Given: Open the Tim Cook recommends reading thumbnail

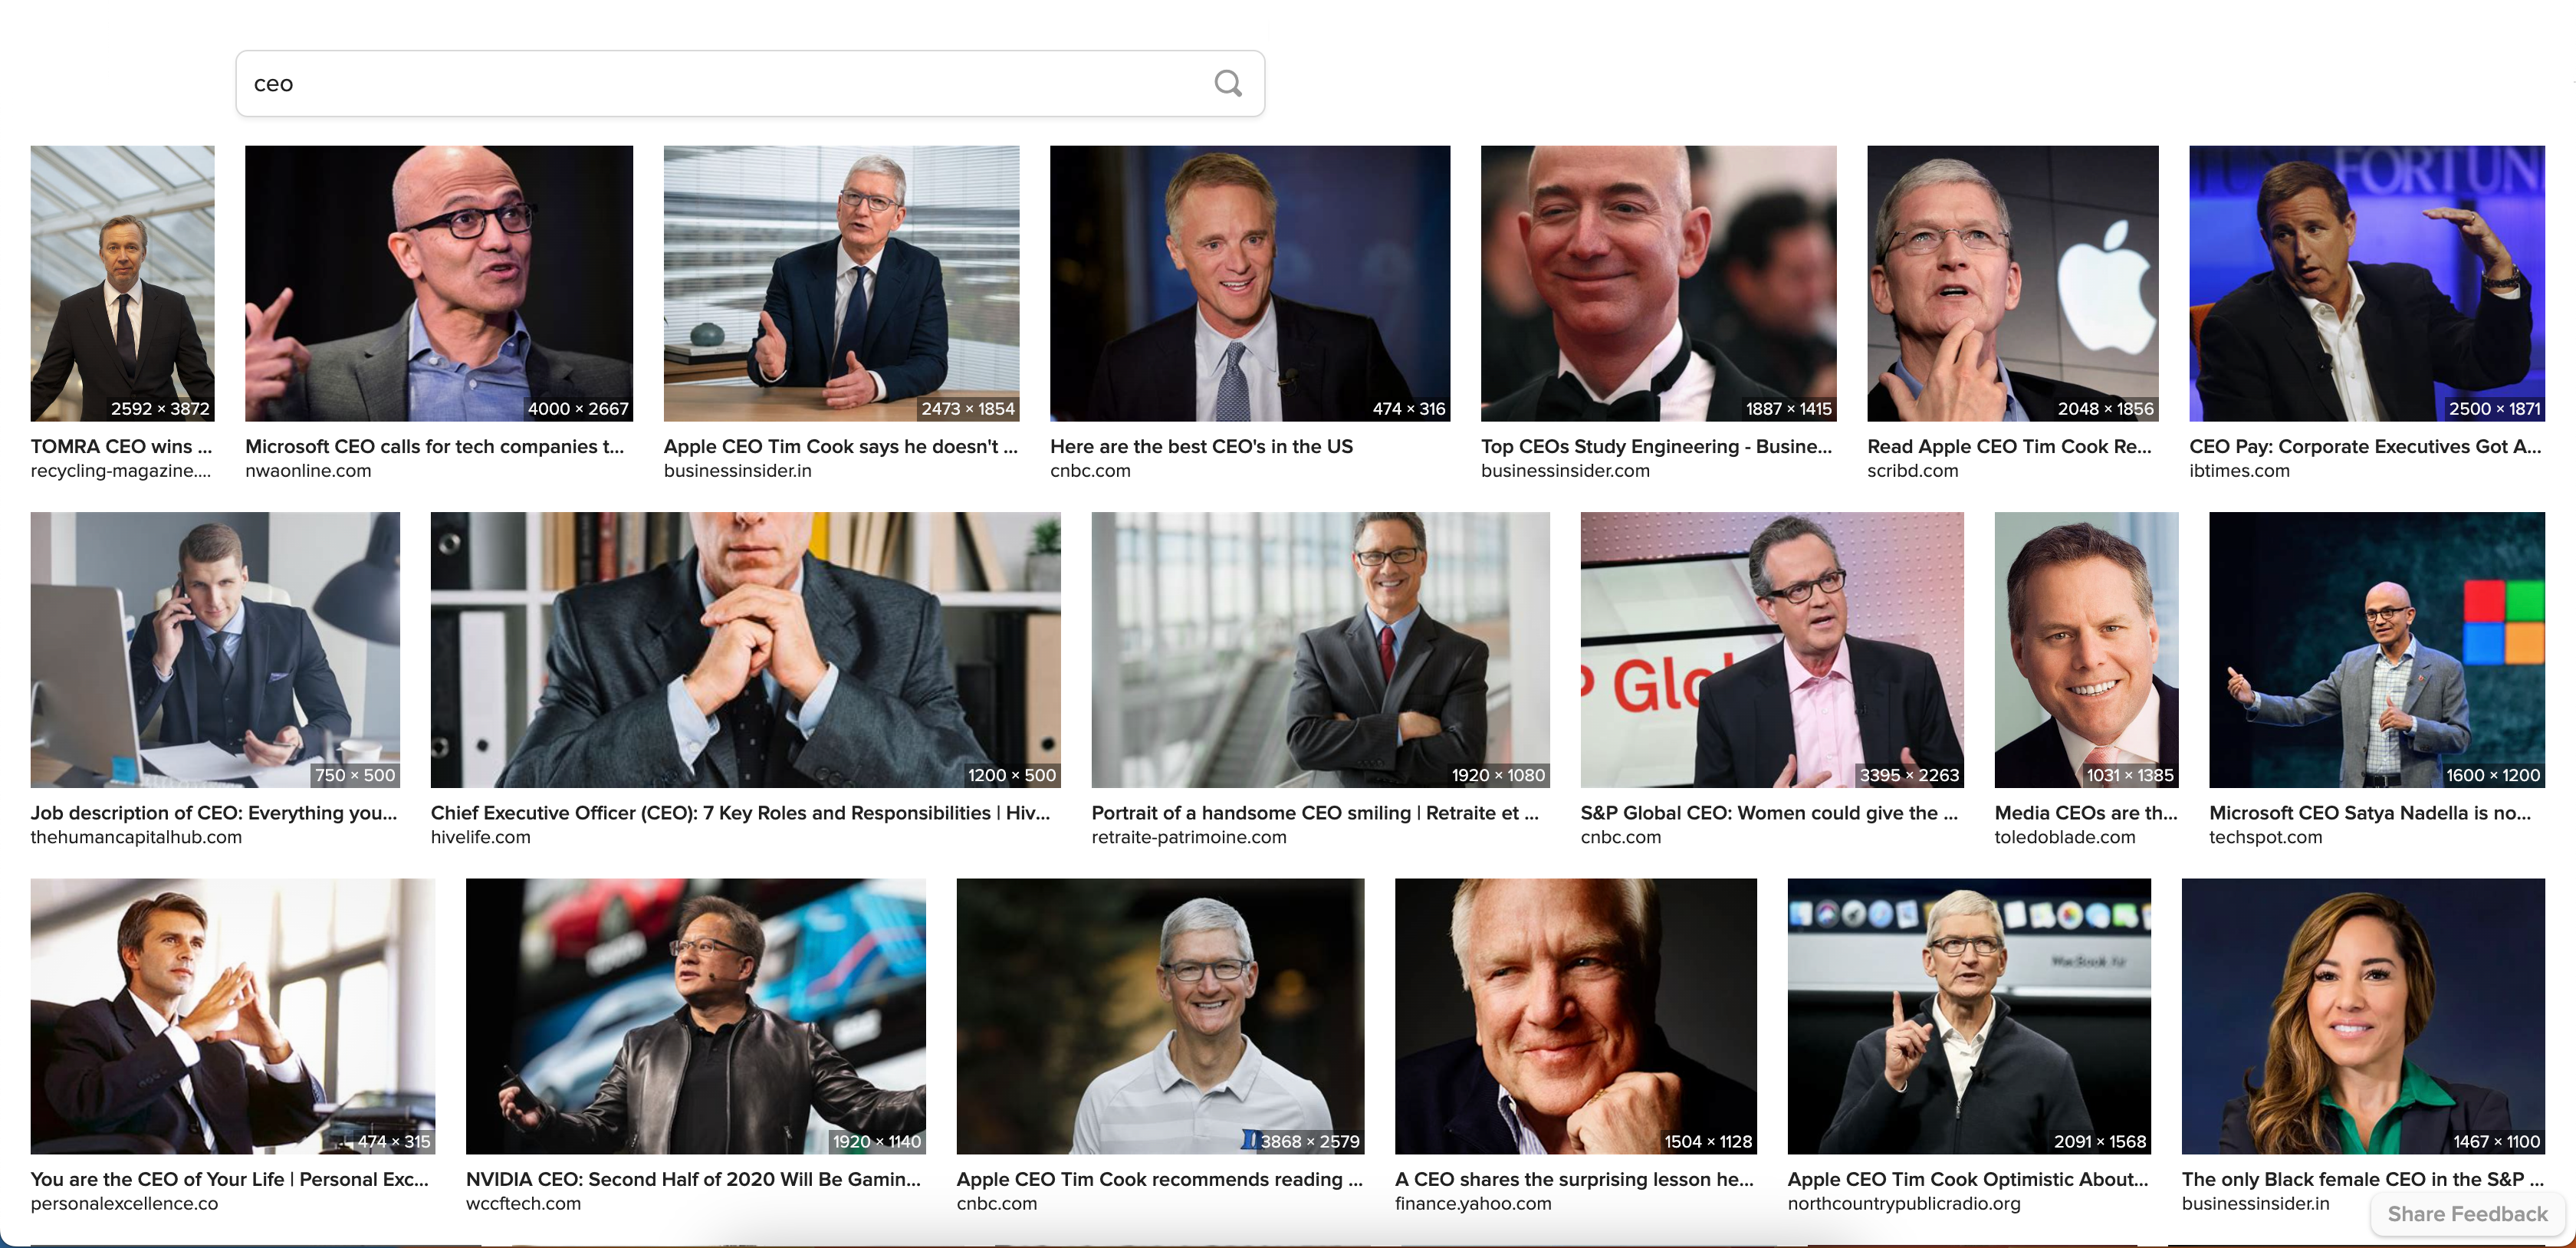Looking at the screenshot, I should pyautogui.click(x=1160, y=1016).
